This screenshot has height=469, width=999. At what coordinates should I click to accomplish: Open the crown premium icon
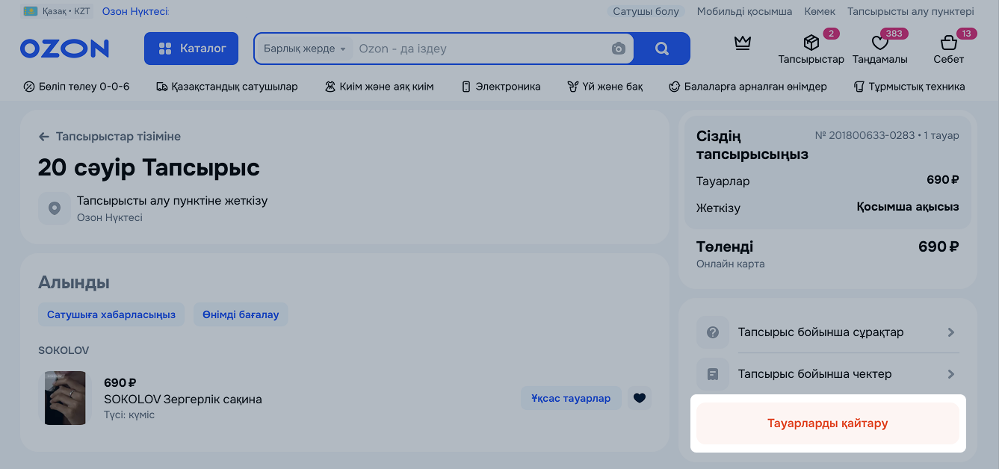pyautogui.click(x=742, y=43)
